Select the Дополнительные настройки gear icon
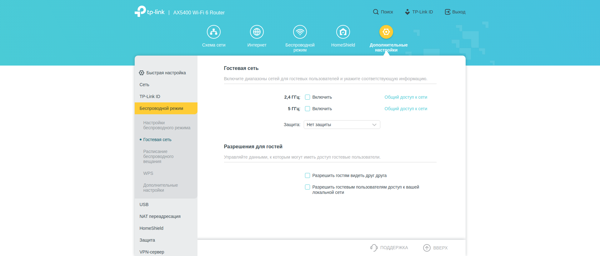The image size is (600, 256). pos(386,32)
